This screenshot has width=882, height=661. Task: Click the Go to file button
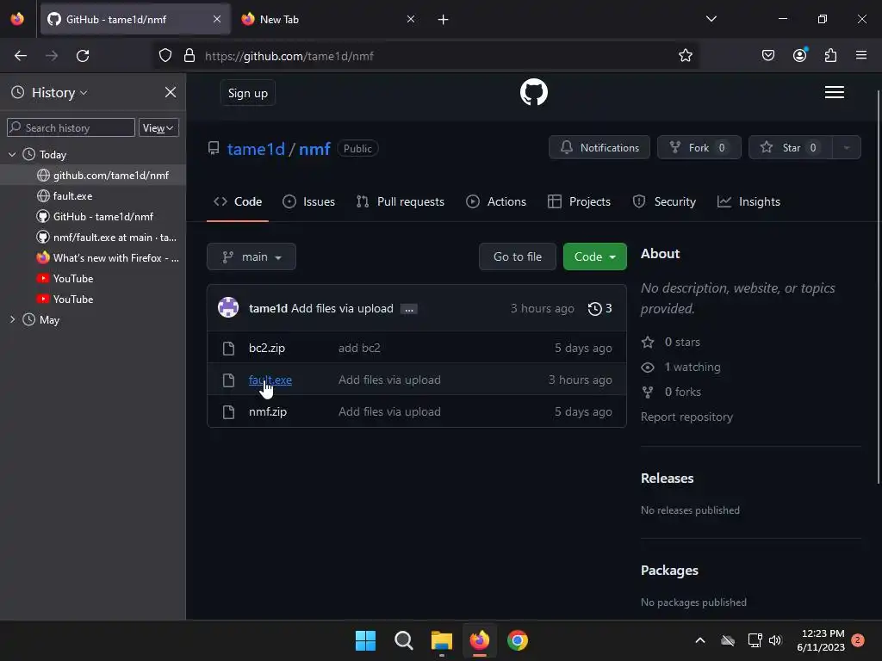tap(518, 256)
